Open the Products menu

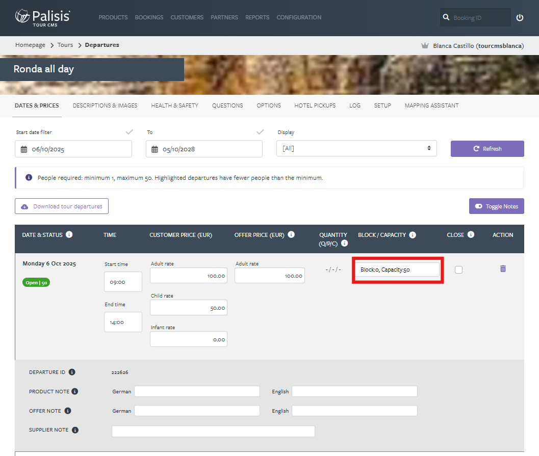coord(113,17)
